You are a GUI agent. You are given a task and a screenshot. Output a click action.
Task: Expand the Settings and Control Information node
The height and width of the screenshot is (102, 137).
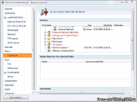45,36
